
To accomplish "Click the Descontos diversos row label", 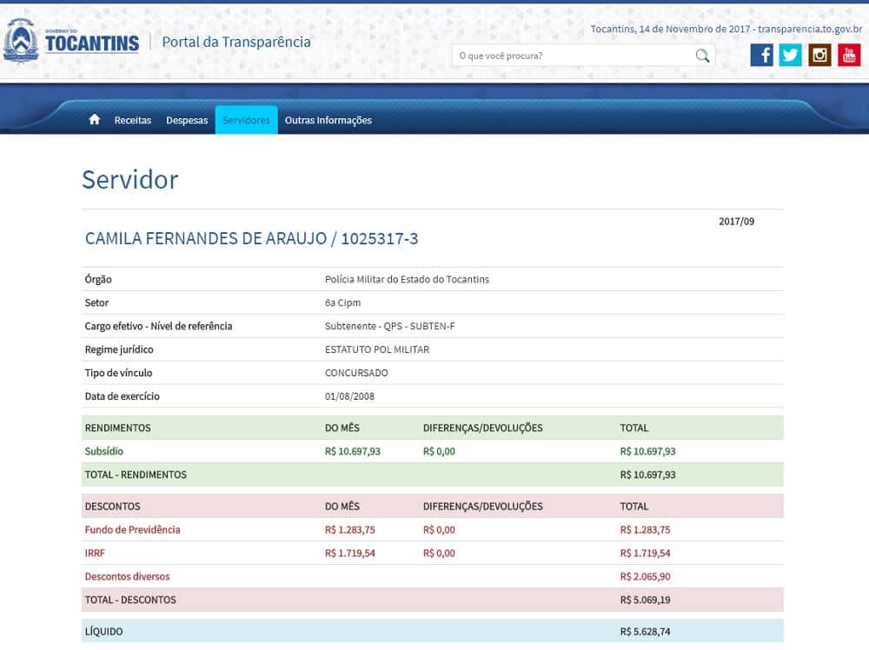I will (x=127, y=577).
